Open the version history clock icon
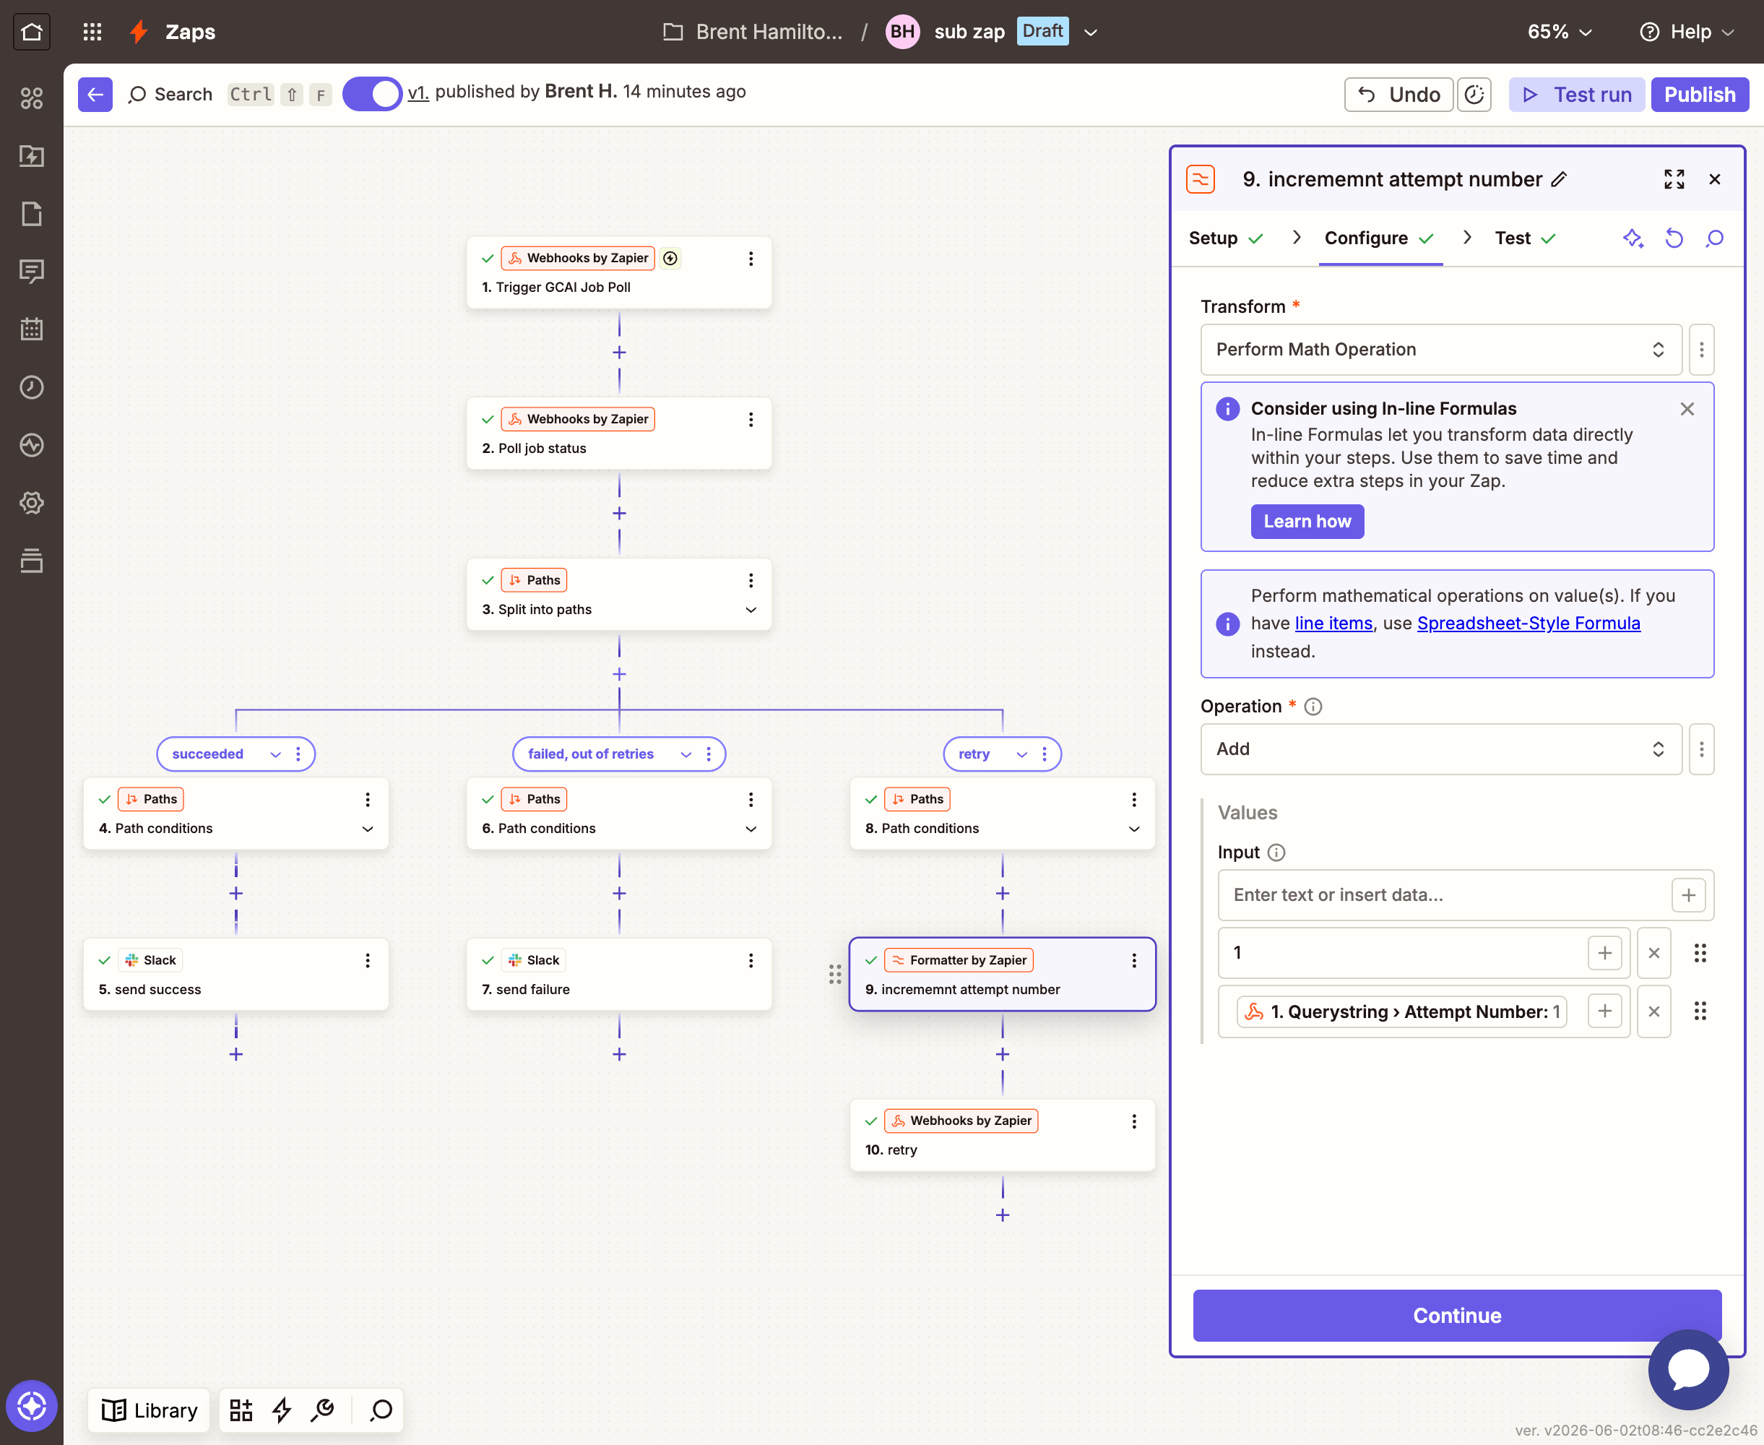Image resolution: width=1764 pixels, height=1445 pixels. [1474, 94]
